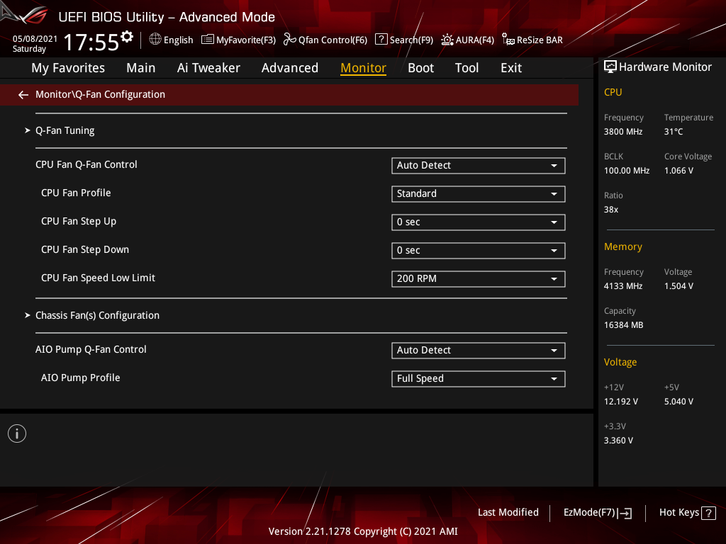Click the EzMode exit arrow icon
The image size is (726, 544).
(625, 513)
